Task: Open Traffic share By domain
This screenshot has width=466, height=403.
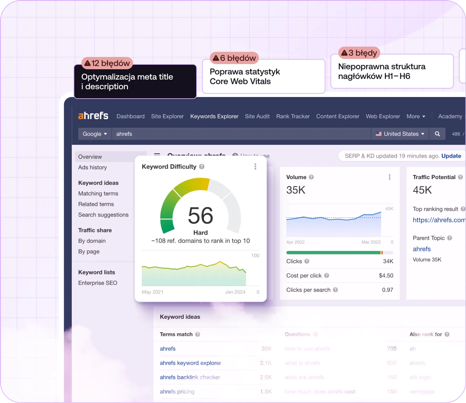Action: coord(92,241)
